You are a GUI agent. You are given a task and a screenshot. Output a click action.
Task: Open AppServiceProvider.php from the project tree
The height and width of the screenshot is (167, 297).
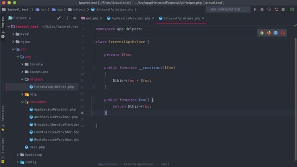point(55,109)
